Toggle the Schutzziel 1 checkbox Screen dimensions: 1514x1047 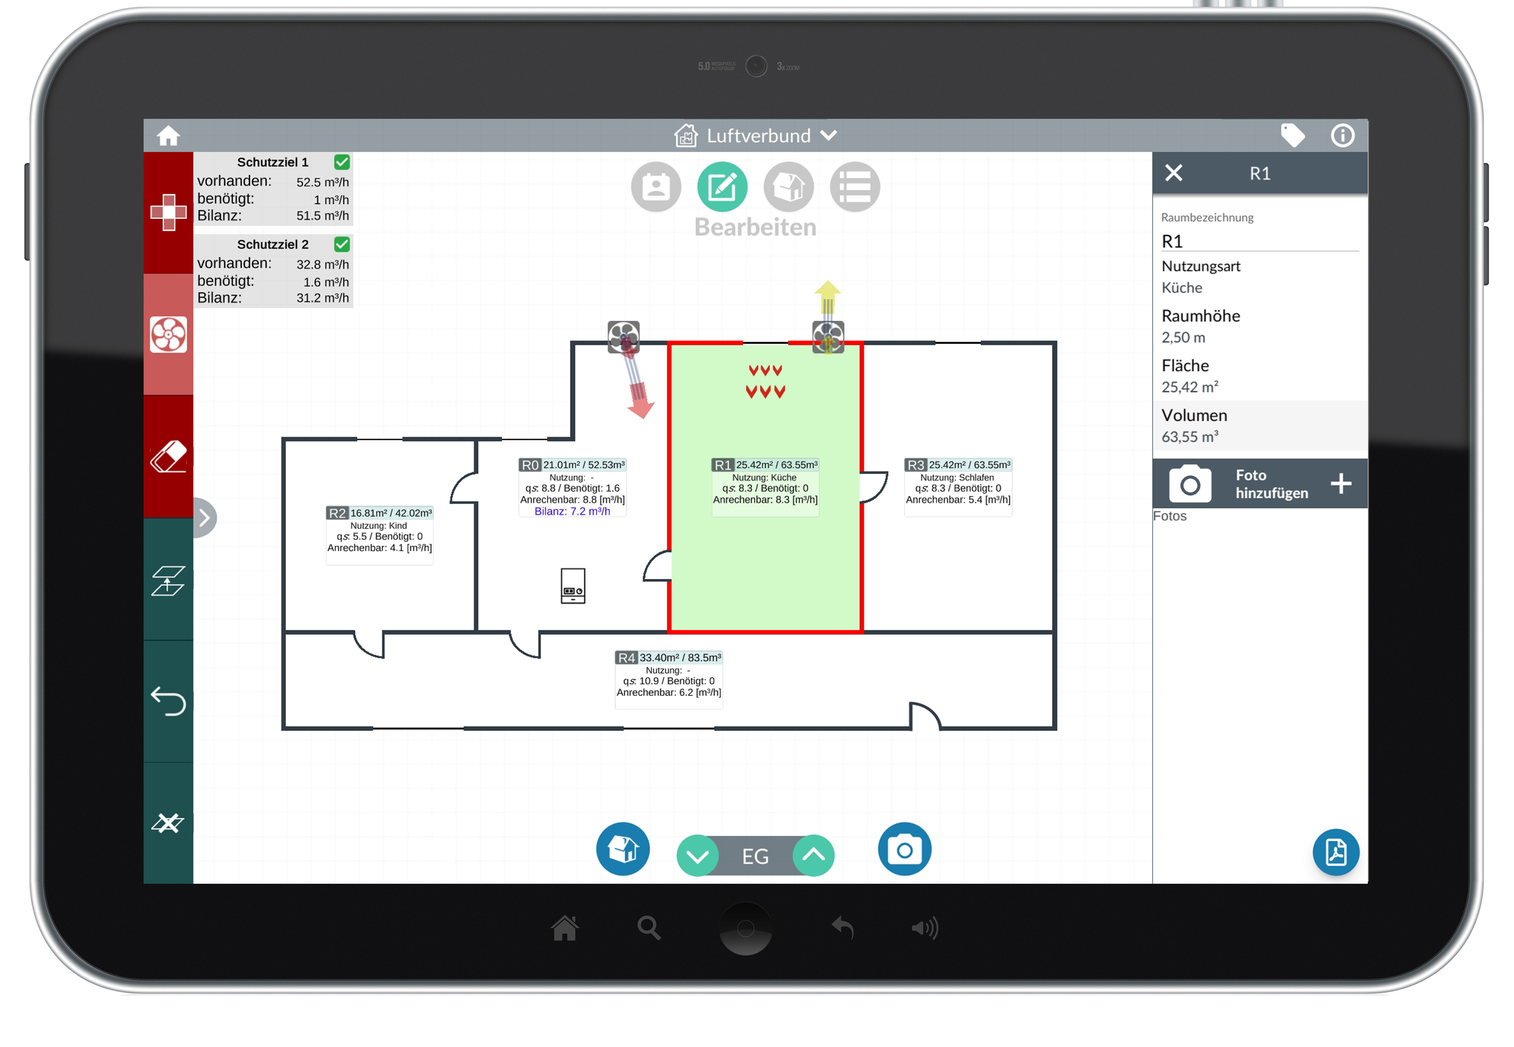click(342, 162)
